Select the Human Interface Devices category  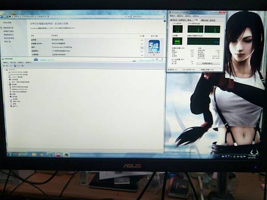pos(16,77)
